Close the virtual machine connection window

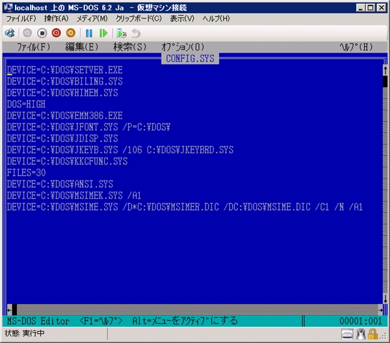click(x=381, y=8)
